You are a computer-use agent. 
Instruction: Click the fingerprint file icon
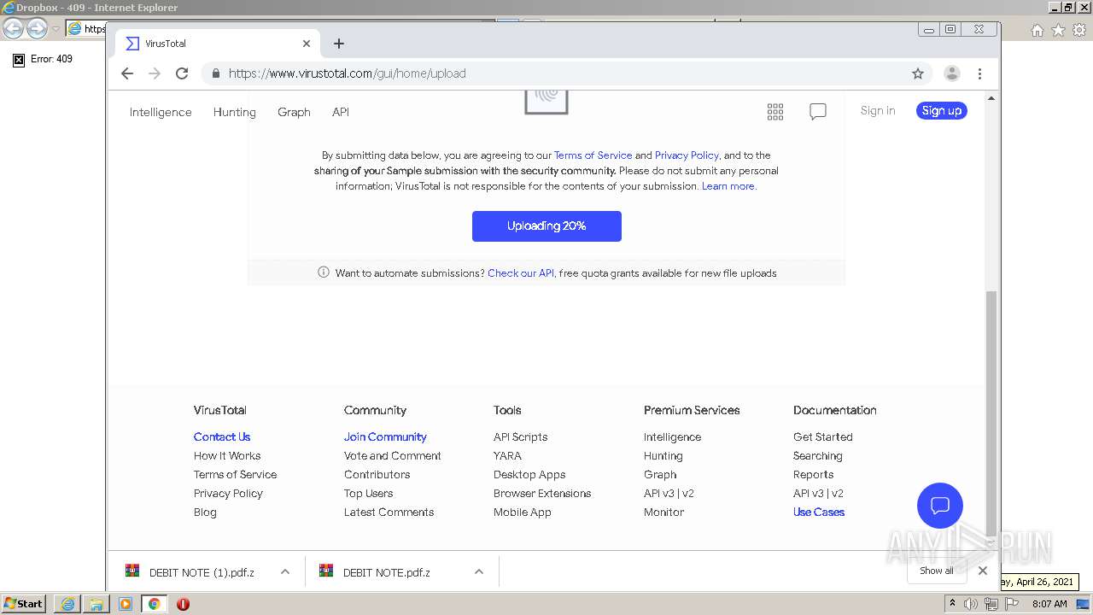click(546, 101)
